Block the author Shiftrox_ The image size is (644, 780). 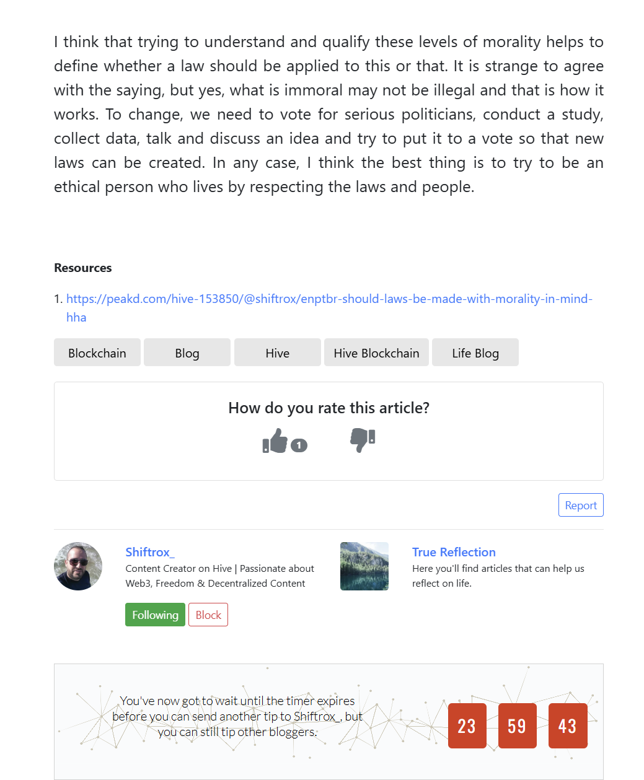click(x=208, y=615)
